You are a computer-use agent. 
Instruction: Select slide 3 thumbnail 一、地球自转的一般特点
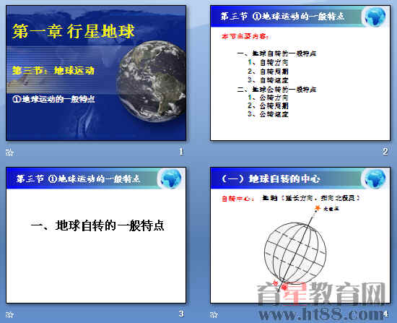[x=96, y=235]
